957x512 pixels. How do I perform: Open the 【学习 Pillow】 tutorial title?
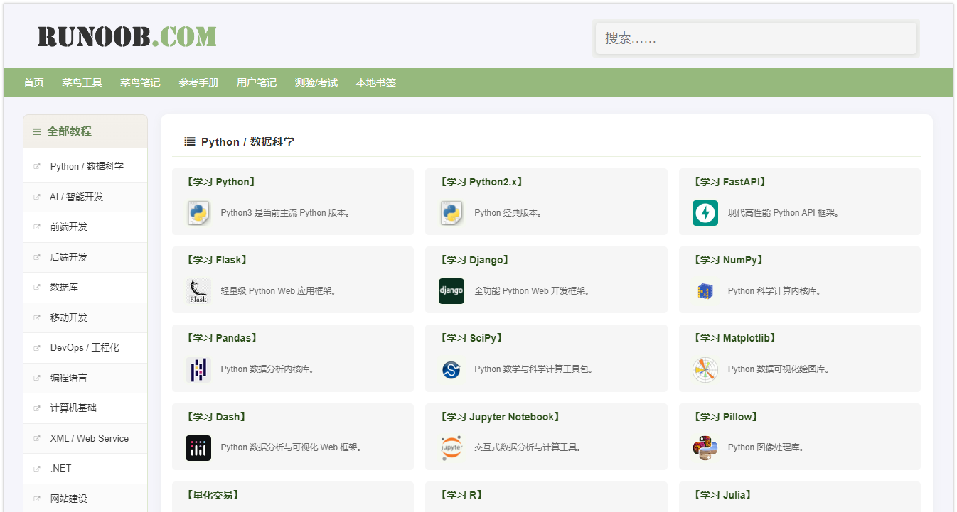coord(727,417)
